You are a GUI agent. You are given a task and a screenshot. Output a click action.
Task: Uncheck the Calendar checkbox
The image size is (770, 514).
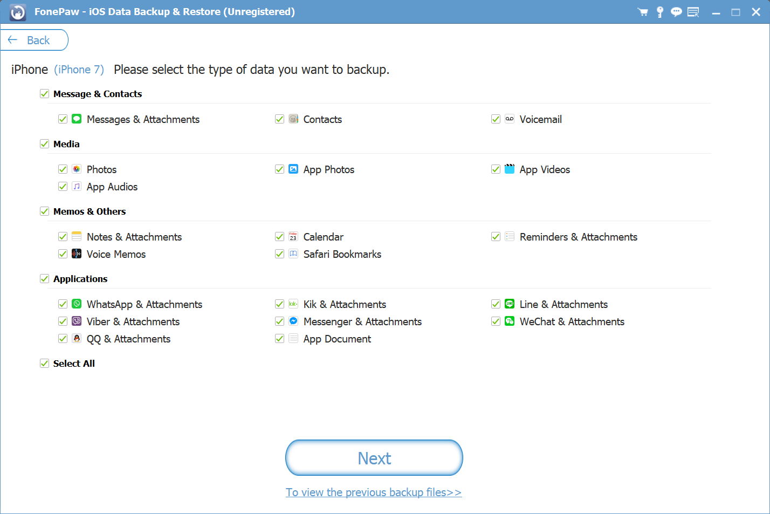click(279, 236)
